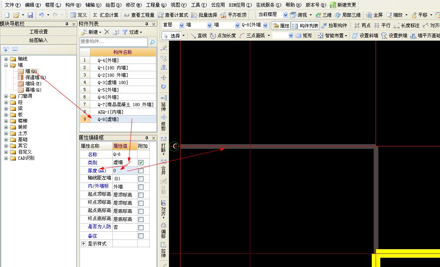Select the 三点画弧 arc tool
Viewport: 440px width, 267px height.
(x=252, y=36)
